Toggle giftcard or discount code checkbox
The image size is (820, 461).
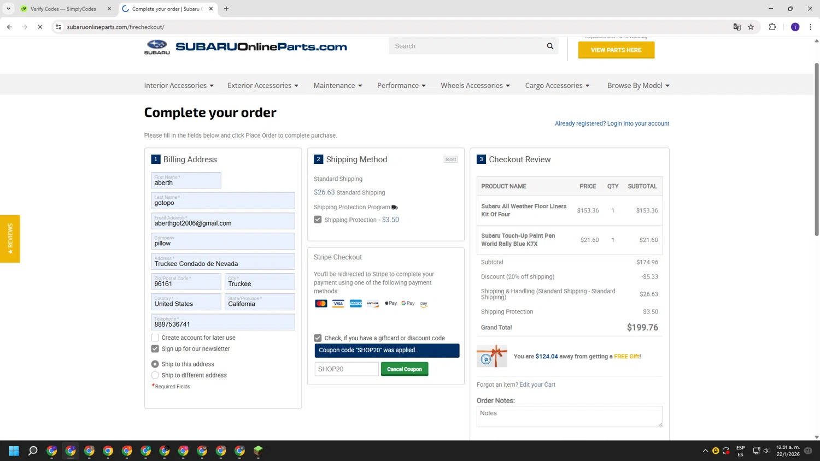(318, 338)
